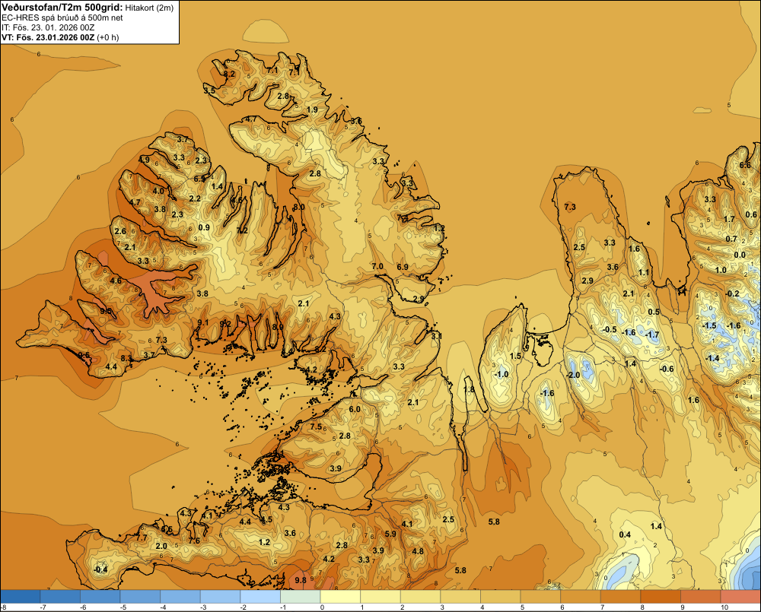The width and height of the screenshot is (761, 612).
Task: Click the '-0.2' temperature value
Action: pyautogui.click(x=732, y=293)
